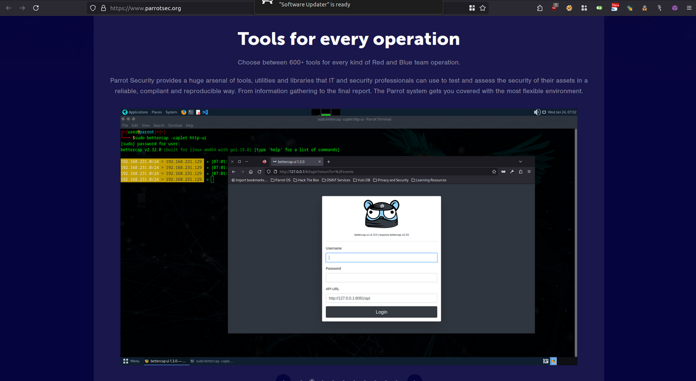Open the orange figure extension icon
The height and width of the screenshot is (381, 696).
click(644, 8)
